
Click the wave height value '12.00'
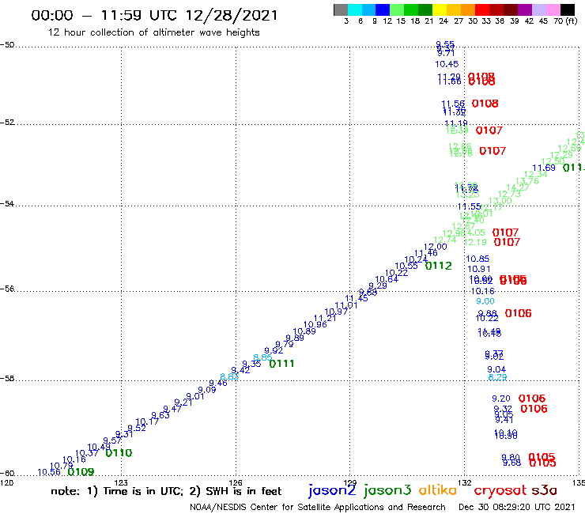pos(435,247)
